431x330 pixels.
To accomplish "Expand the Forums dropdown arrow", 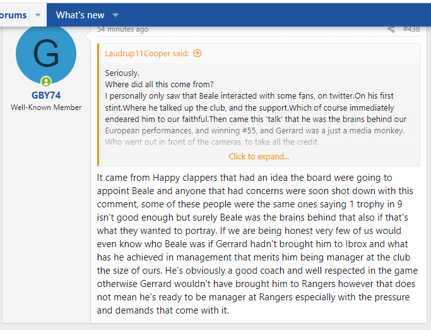I will pyautogui.click(x=37, y=15).
